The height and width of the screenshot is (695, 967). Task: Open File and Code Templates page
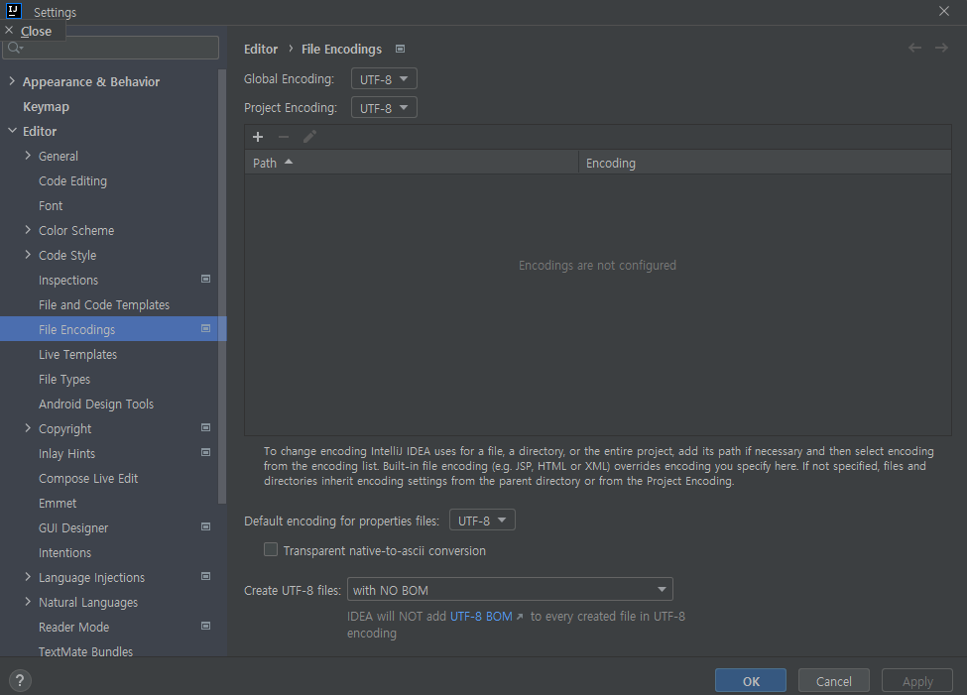(x=103, y=304)
